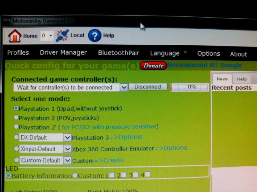Pick the Custom mode radio button
The width and height of the screenshot is (257, 192).
(16, 160)
